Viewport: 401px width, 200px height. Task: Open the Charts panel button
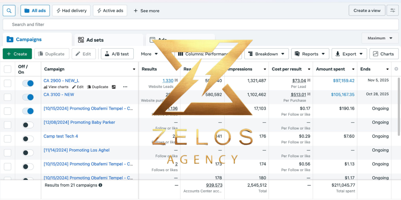click(384, 54)
